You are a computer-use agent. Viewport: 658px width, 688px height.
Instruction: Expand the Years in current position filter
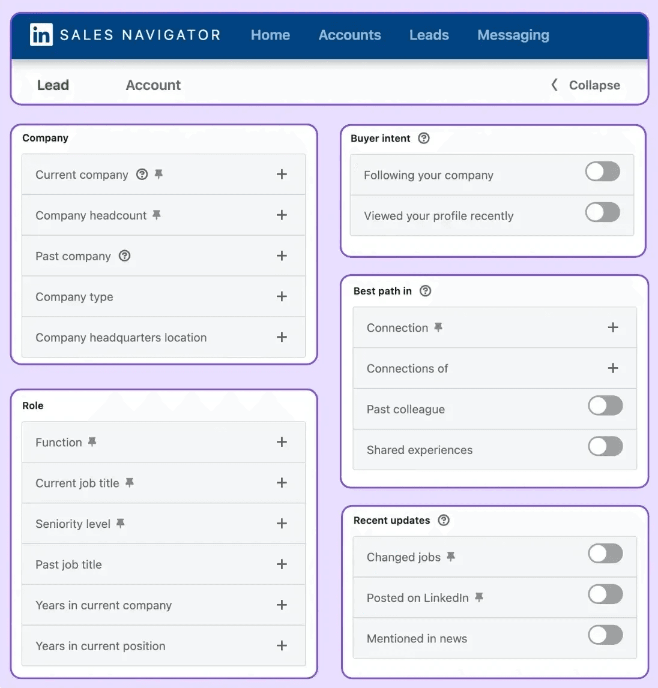[282, 645]
